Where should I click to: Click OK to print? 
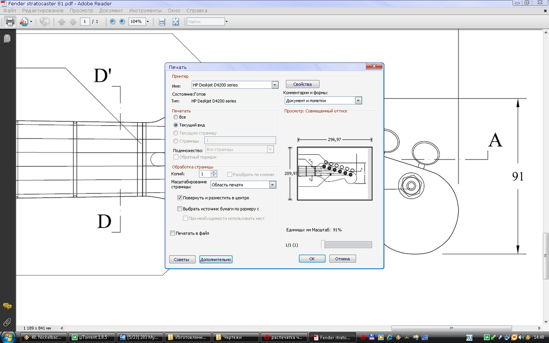tap(312, 259)
